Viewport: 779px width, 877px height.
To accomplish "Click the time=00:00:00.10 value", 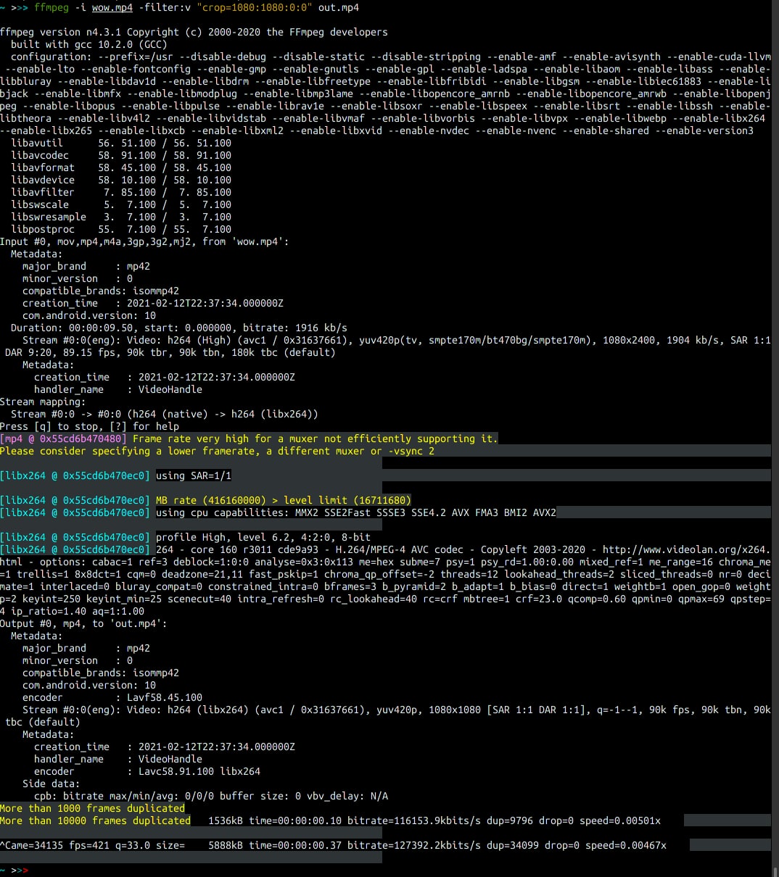I will pos(295,820).
